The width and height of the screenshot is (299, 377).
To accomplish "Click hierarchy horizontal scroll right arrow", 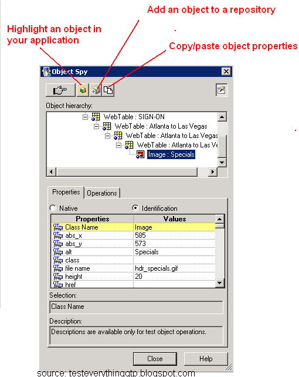I will [x=212, y=172].
